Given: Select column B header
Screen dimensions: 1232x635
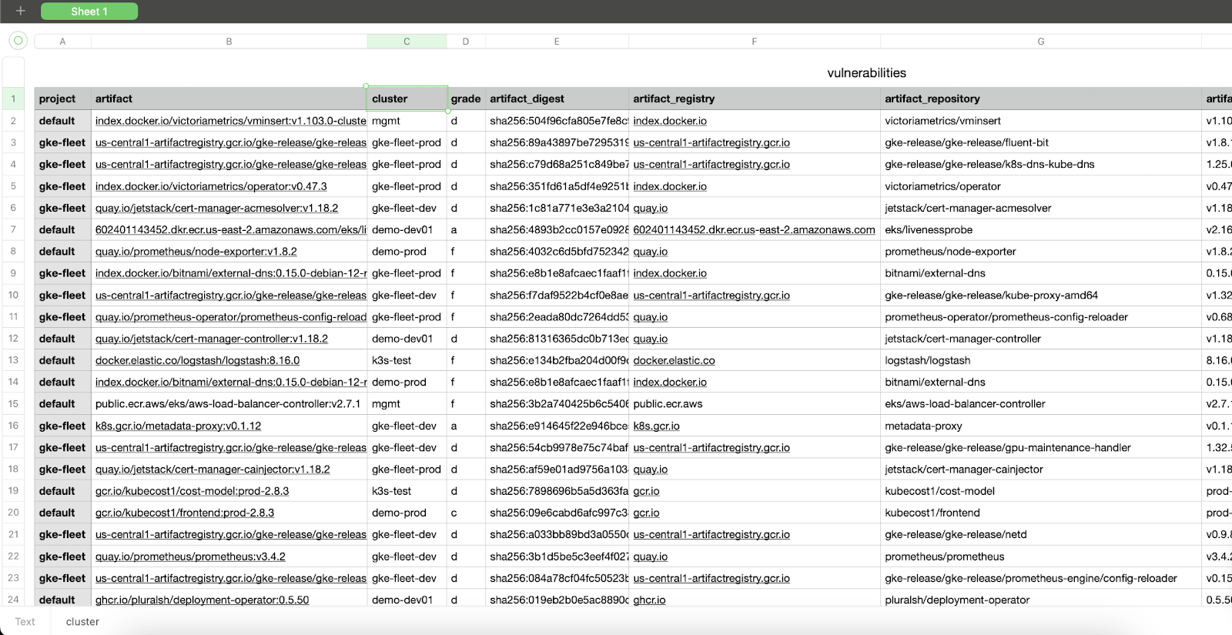Looking at the screenshot, I should point(229,42).
